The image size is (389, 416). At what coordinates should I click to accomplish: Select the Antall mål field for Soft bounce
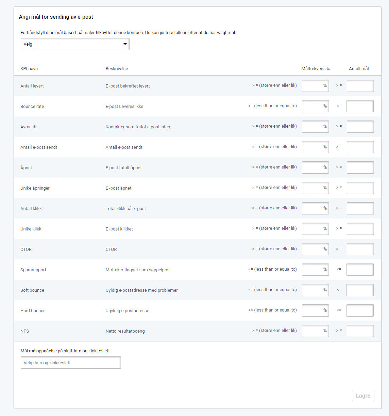tap(360, 290)
